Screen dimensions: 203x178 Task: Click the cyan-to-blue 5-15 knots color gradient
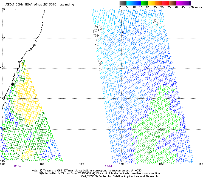134,3
